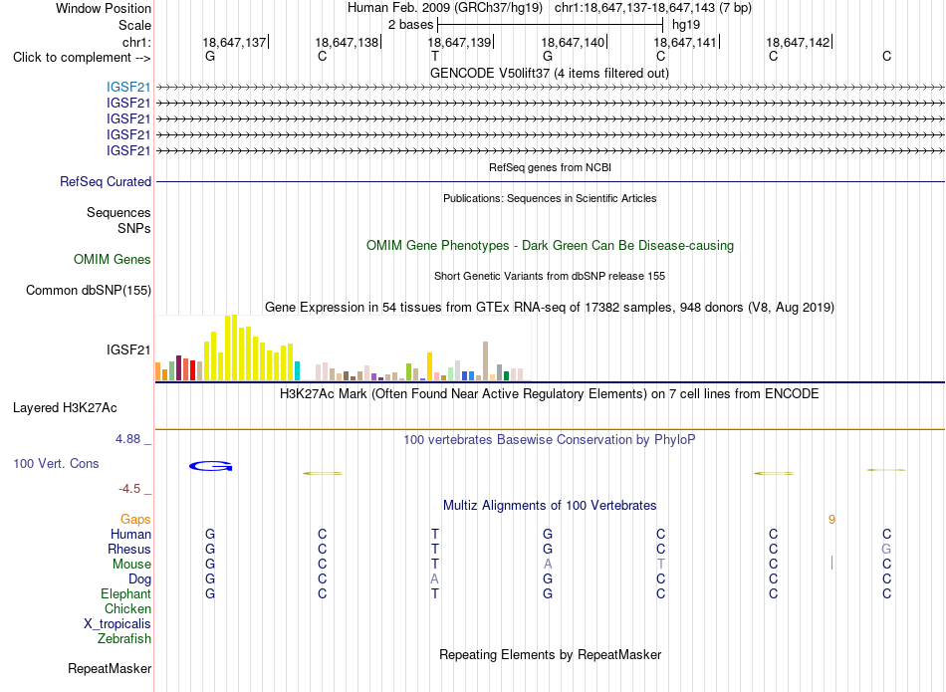Viewport: 946px width, 692px height.
Task: Click coordinate label 18,647,142
Action: pos(799,42)
